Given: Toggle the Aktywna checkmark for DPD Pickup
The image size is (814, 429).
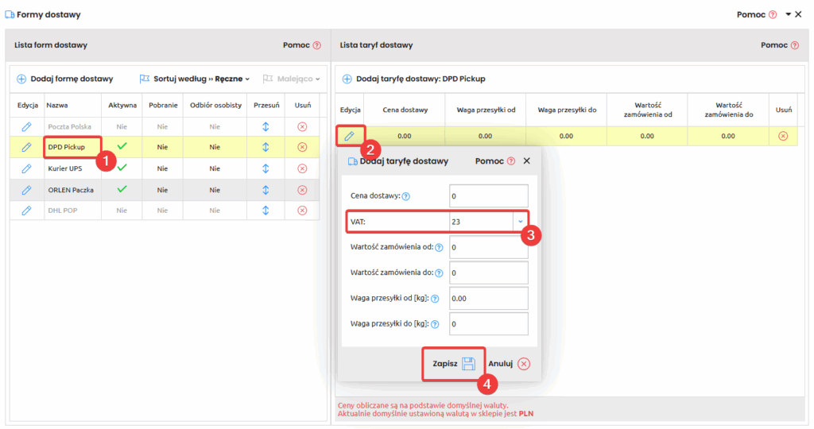Looking at the screenshot, I should tap(122, 147).
